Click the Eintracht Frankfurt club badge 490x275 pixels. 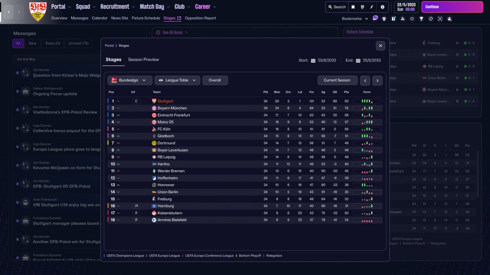154,115
